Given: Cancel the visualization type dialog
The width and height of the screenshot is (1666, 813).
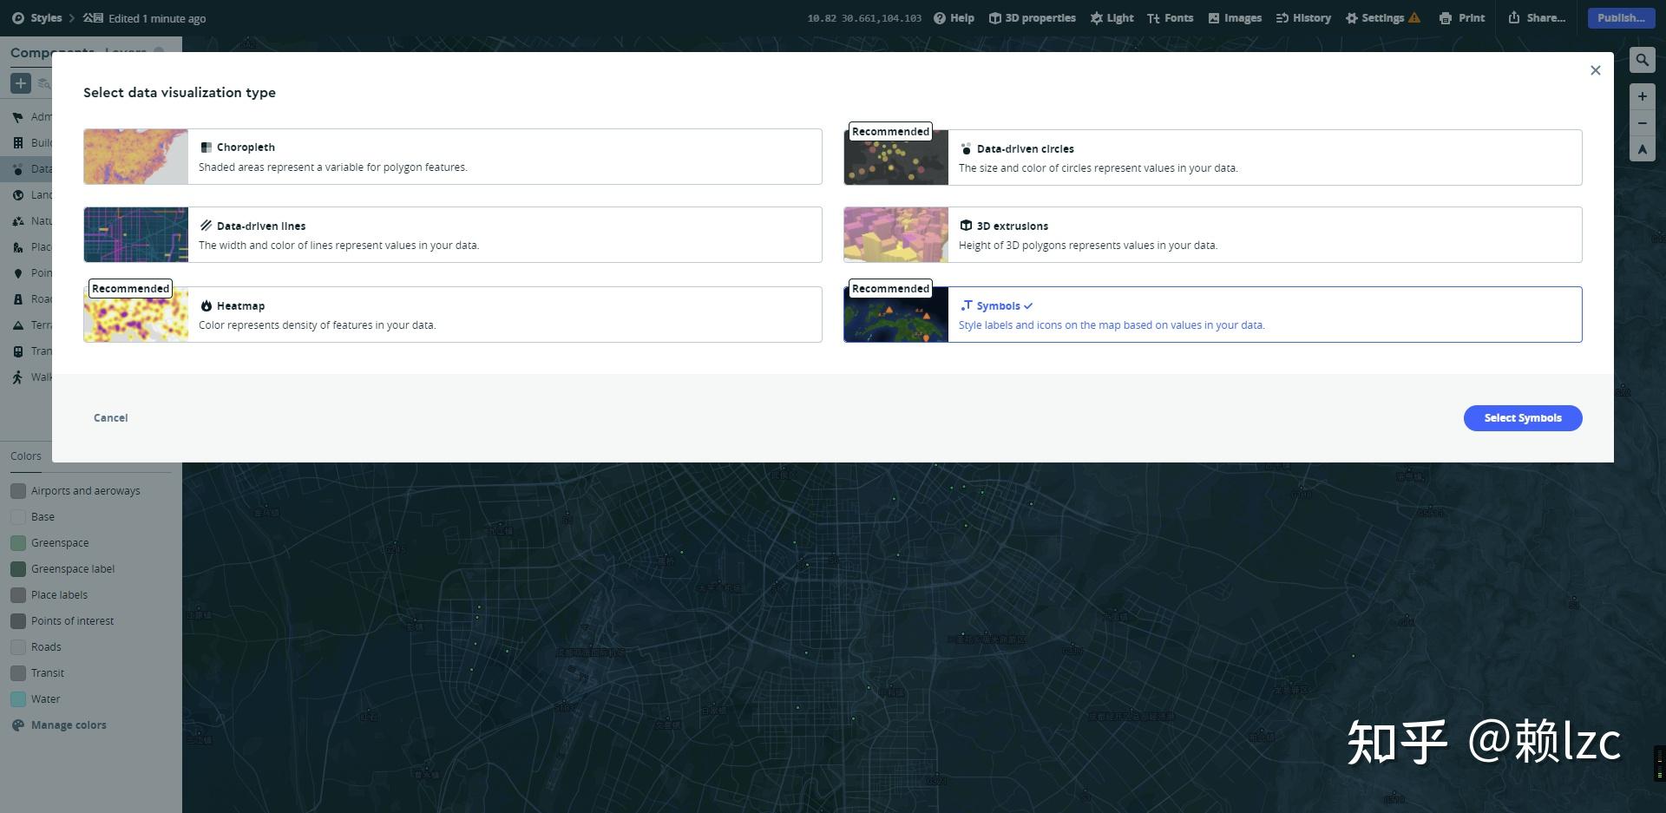Looking at the screenshot, I should pyautogui.click(x=109, y=417).
